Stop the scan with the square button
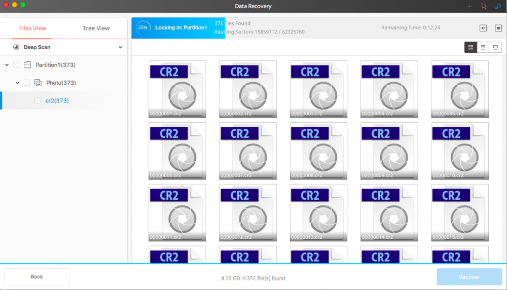Screen dimensions: 507x290 [498, 28]
